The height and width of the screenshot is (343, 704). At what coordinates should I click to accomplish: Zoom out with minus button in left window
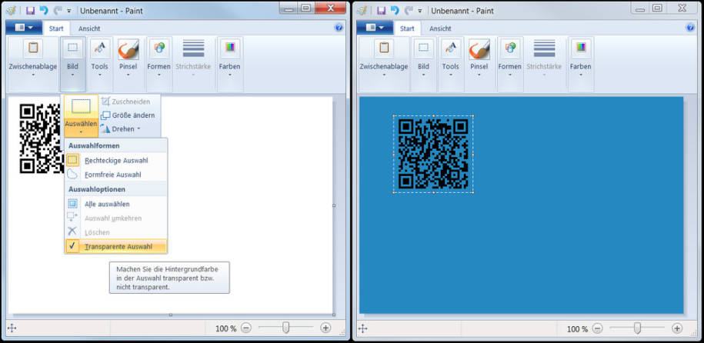[245, 328]
